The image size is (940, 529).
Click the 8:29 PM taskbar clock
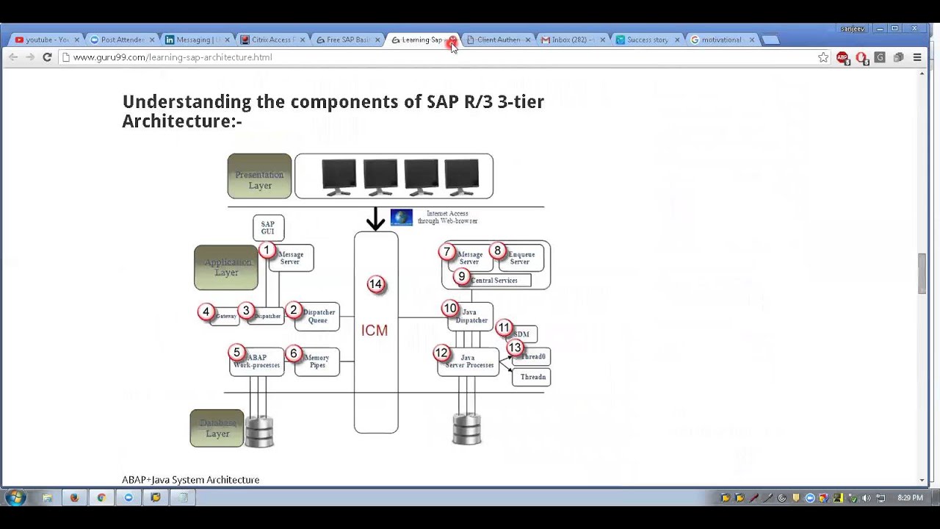(910, 498)
